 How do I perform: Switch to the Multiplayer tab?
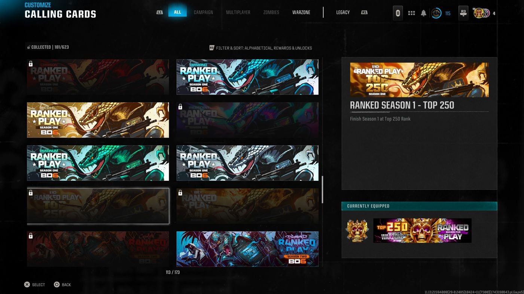[x=238, y=12]
